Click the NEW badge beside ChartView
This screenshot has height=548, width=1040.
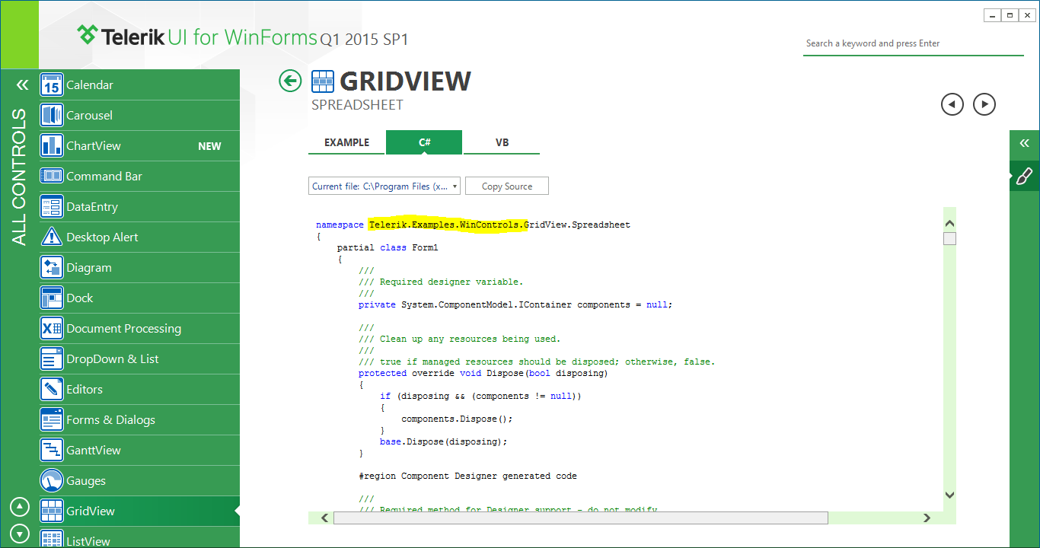tap(209, 146)
